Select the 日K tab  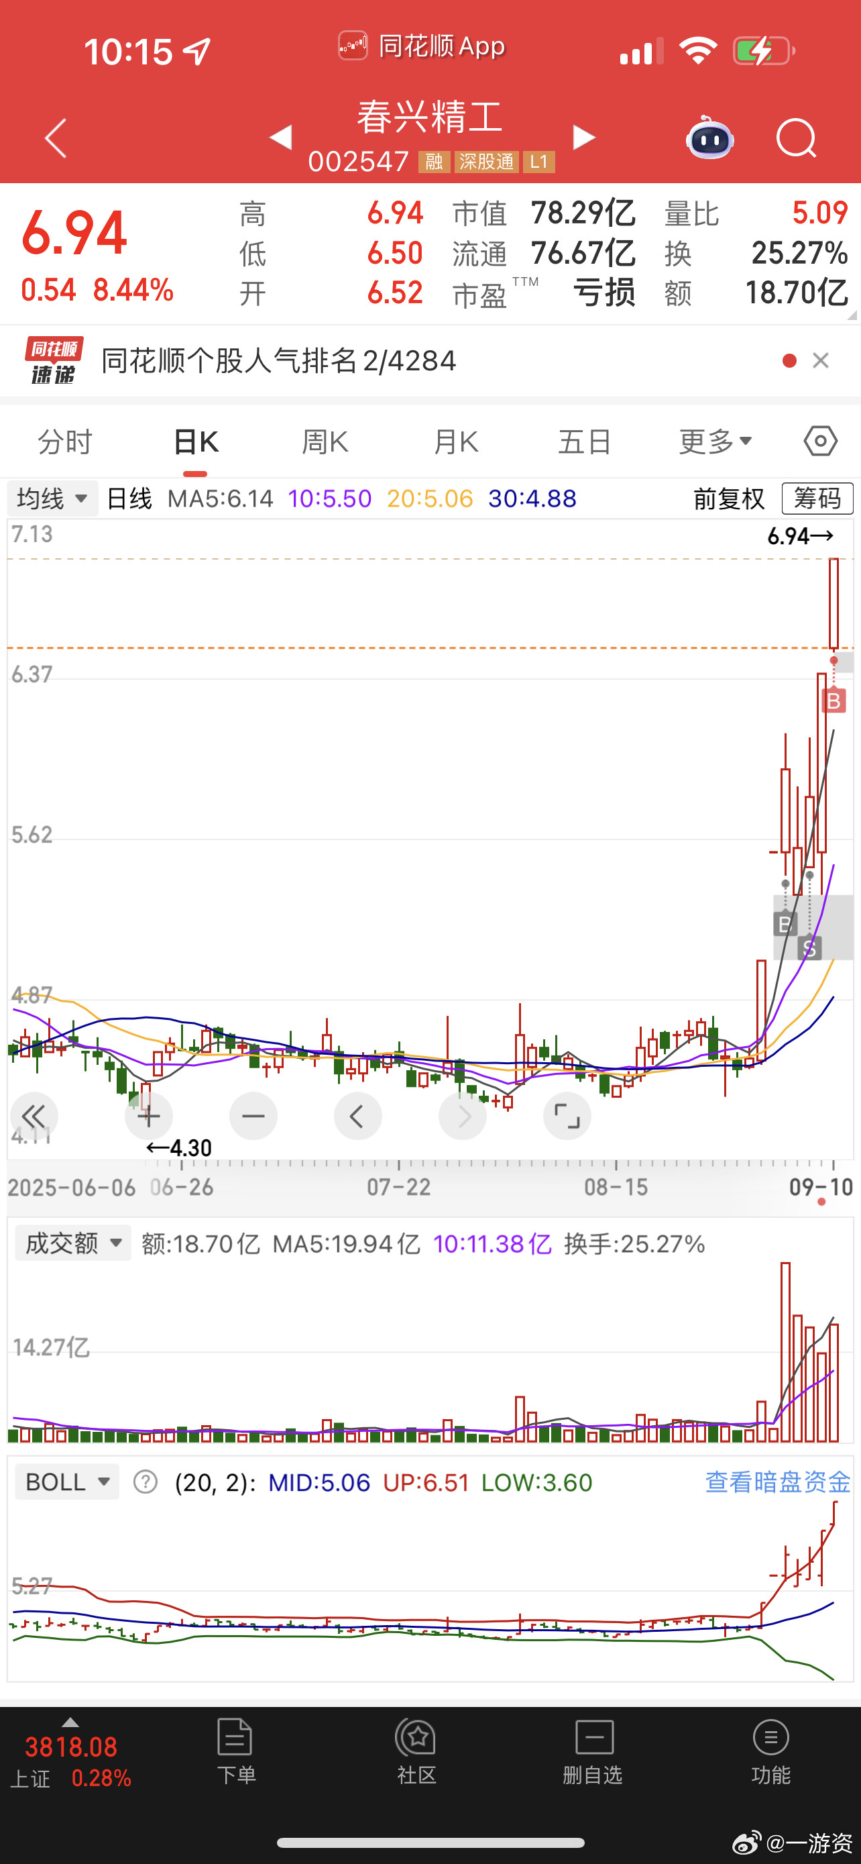point(196,442)
